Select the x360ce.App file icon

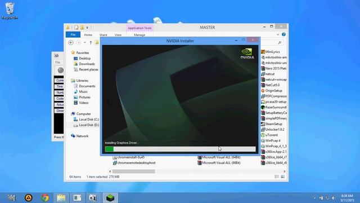point(263,152)
